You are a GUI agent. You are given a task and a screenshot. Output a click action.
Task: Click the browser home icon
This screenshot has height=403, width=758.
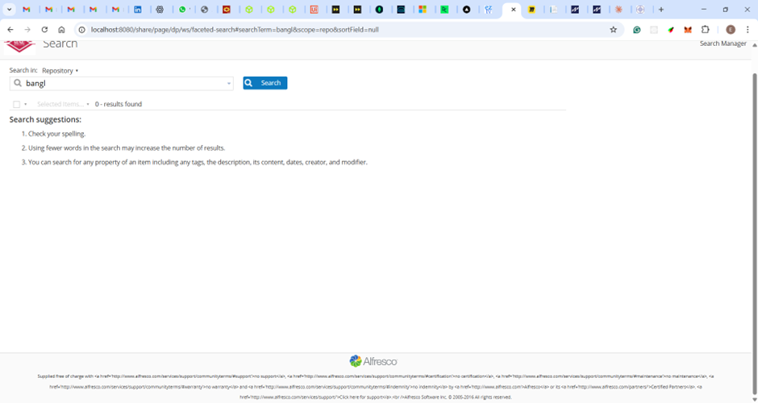61,30
